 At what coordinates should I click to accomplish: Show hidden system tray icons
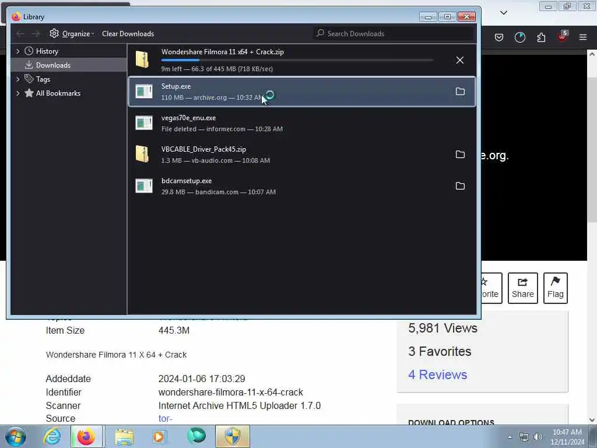(510, 437)
